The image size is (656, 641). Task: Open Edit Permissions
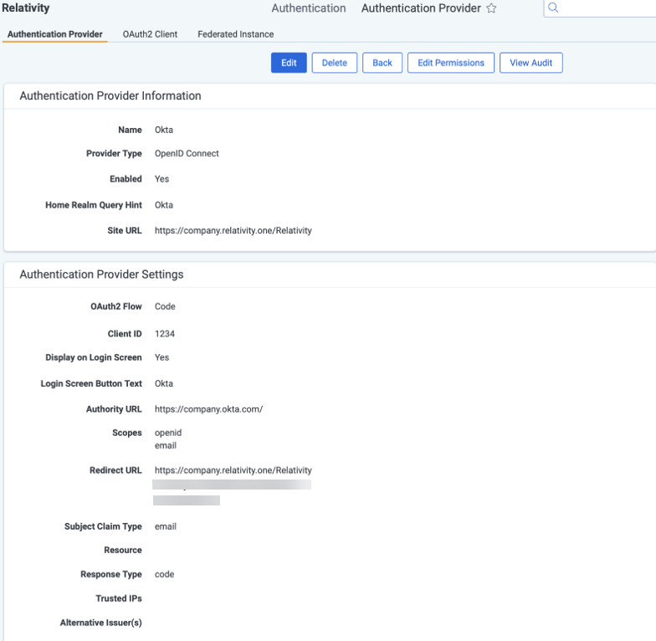(450, 63)
